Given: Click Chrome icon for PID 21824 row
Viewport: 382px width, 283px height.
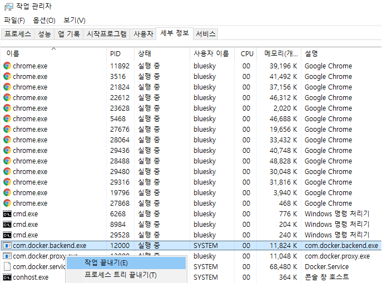Looking at the screenshot, I should (7, 87).
